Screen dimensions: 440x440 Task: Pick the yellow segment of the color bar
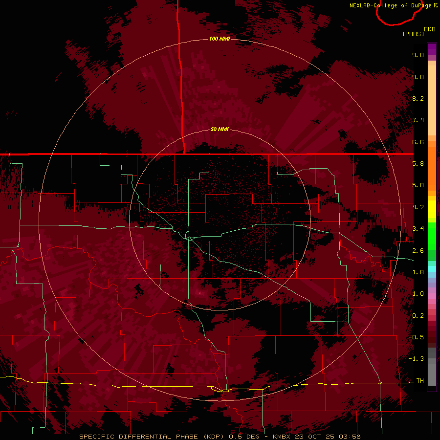432,209
